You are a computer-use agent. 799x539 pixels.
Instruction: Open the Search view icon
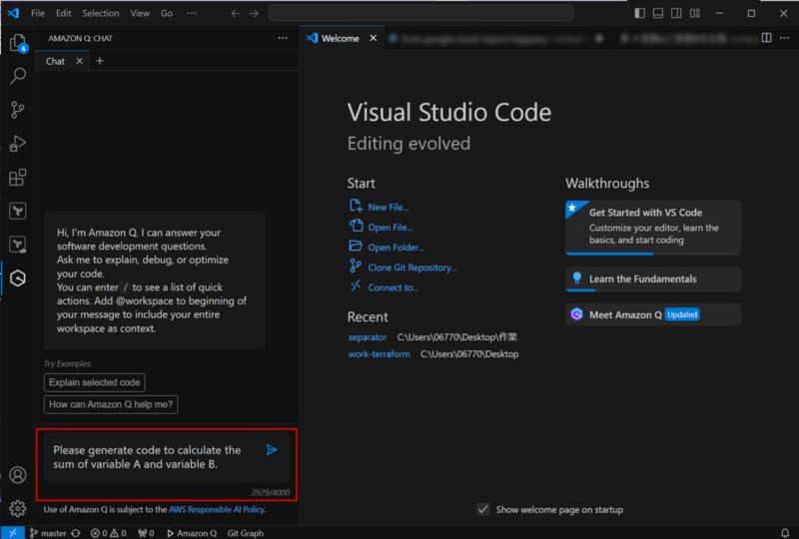coord(17,76)
